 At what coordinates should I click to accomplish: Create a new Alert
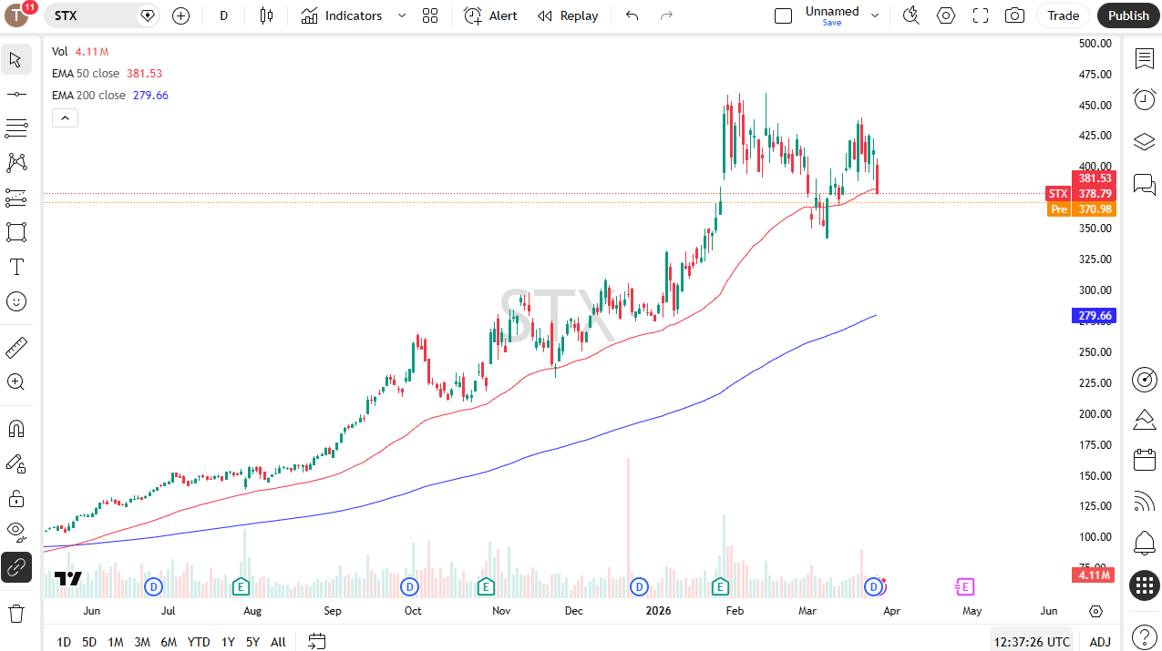[x=490, y=15]
